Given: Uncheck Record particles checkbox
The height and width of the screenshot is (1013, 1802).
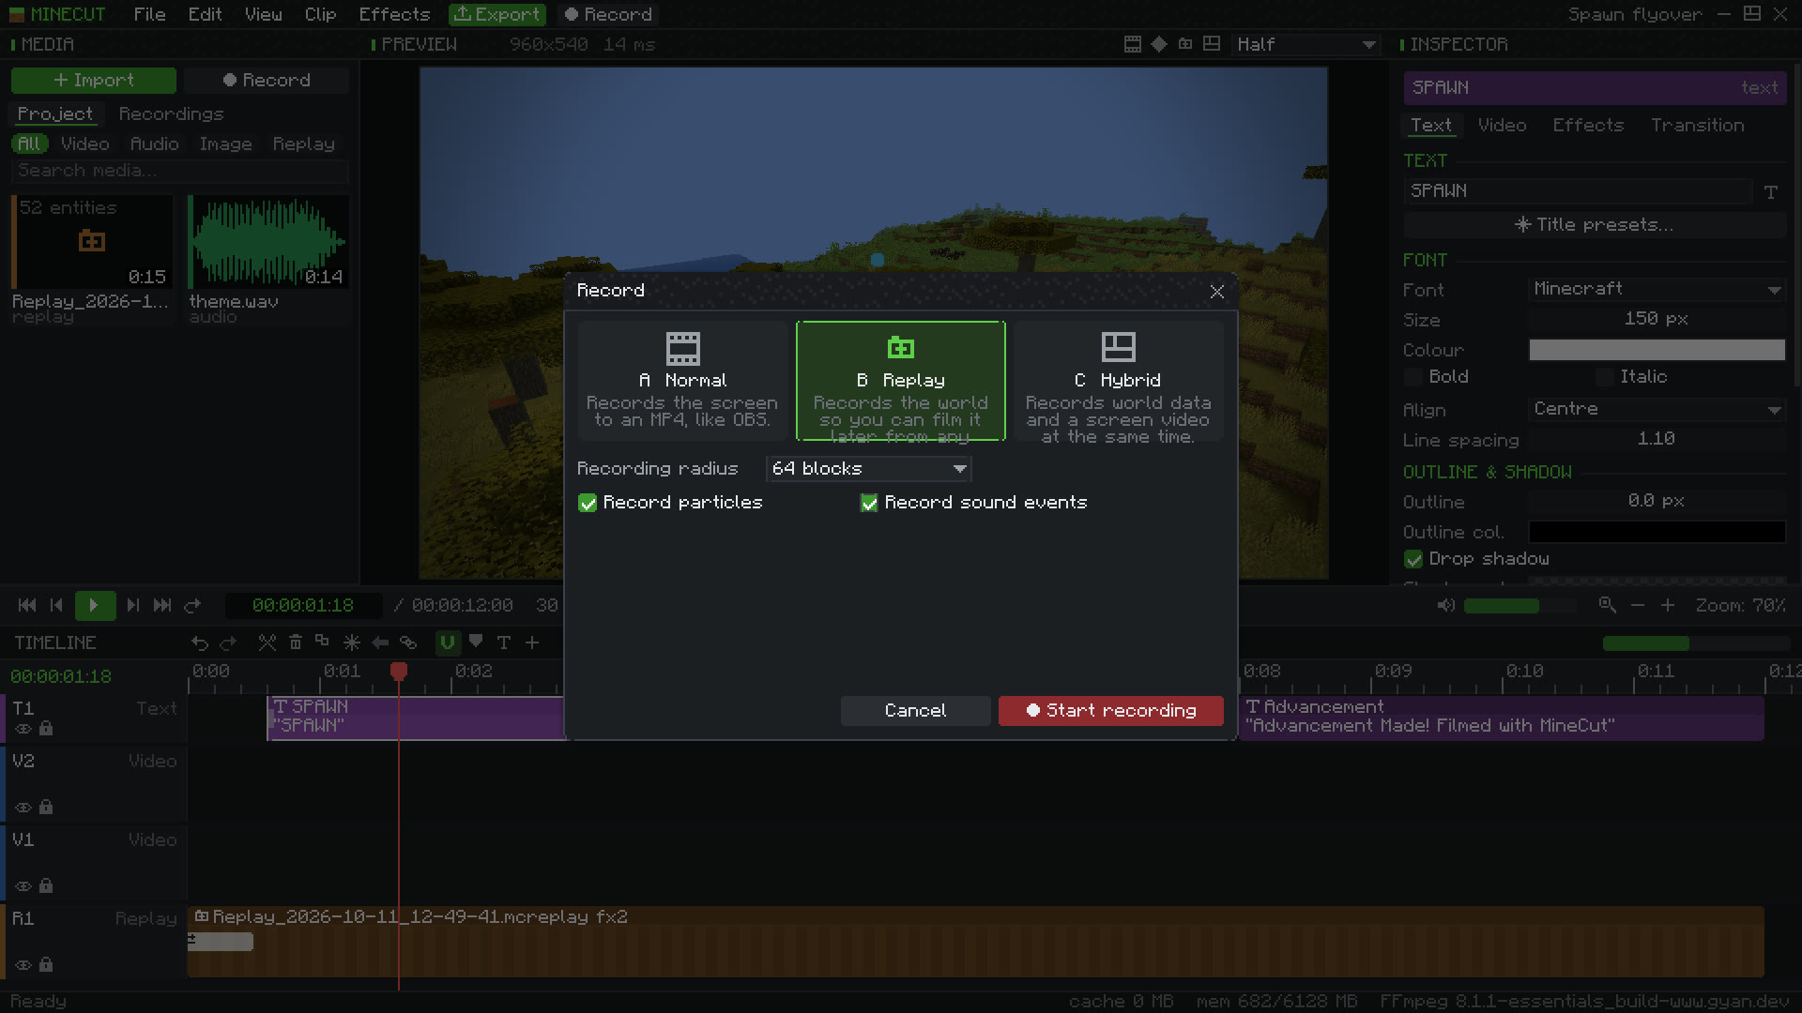Looking at the screenshot, I should coord(588,503).
